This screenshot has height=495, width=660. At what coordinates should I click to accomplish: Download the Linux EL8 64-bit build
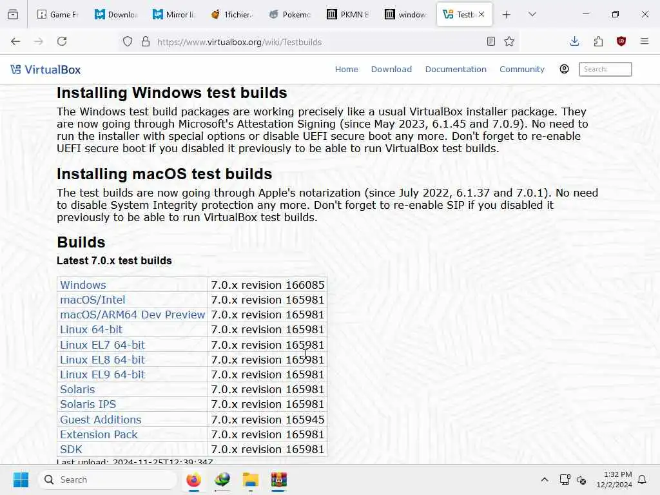[x=102, y=360]
